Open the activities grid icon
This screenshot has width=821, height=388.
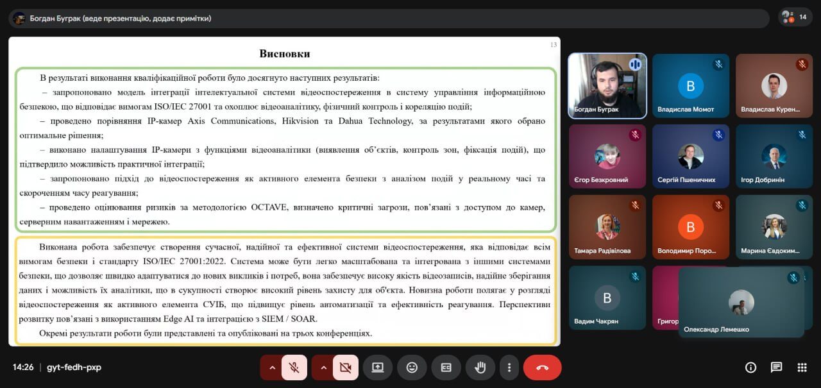pos(802,367)
